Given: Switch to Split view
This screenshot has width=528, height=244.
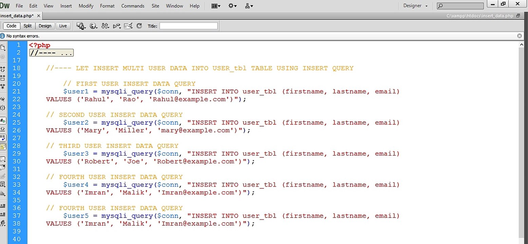Looking at the screenshot, I should click(27, 26).
